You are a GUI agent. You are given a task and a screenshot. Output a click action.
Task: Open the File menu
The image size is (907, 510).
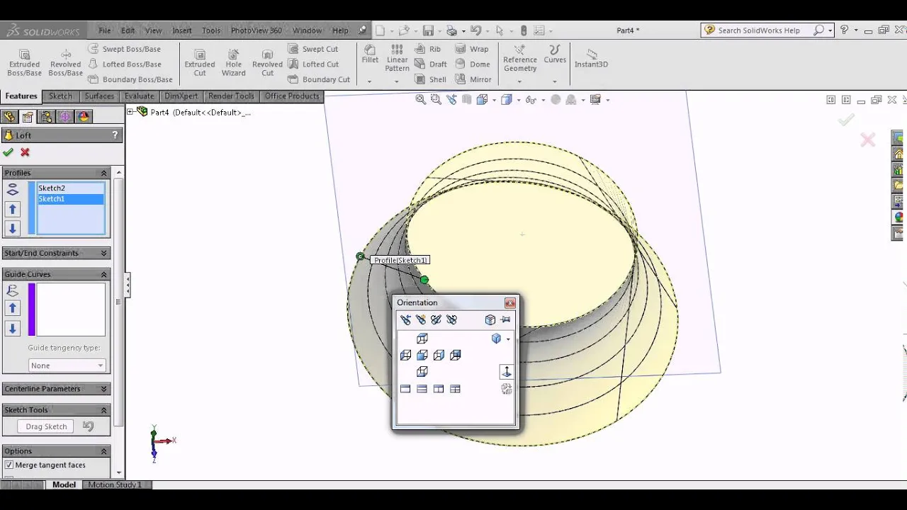coord(105,30)
